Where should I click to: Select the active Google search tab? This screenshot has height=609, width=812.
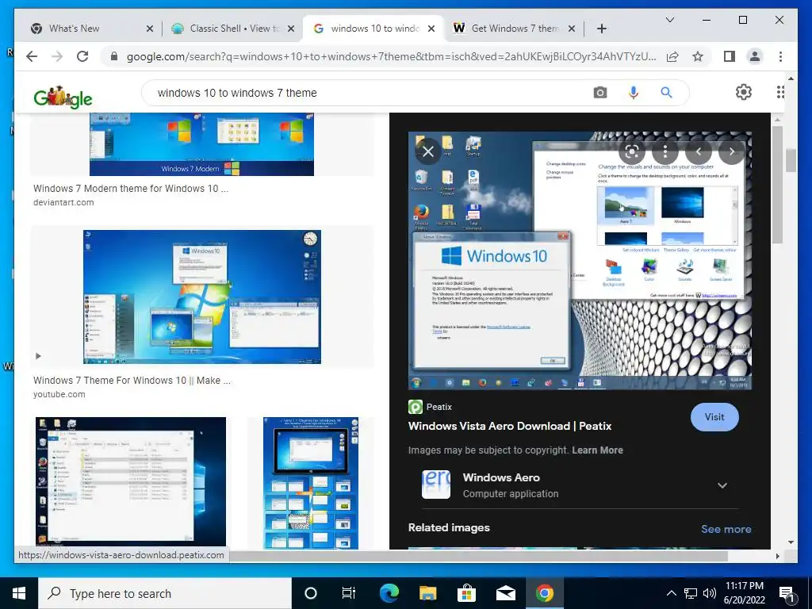(375, 29)
